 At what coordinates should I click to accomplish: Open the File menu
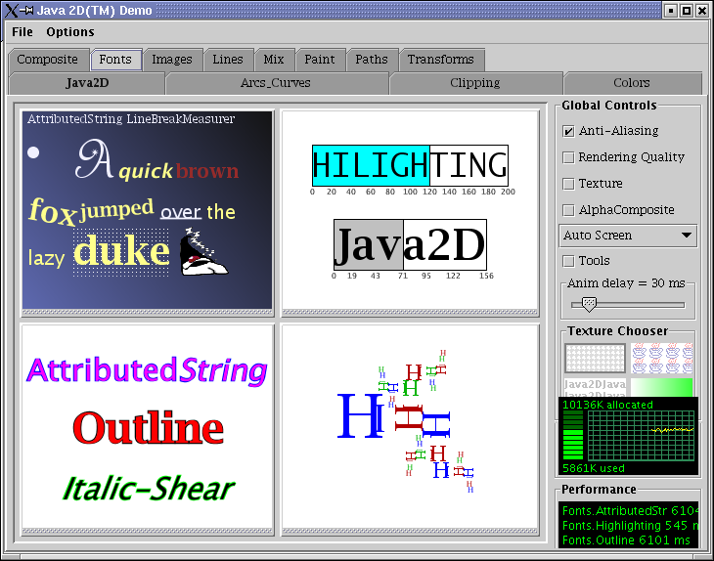point(22,32)
